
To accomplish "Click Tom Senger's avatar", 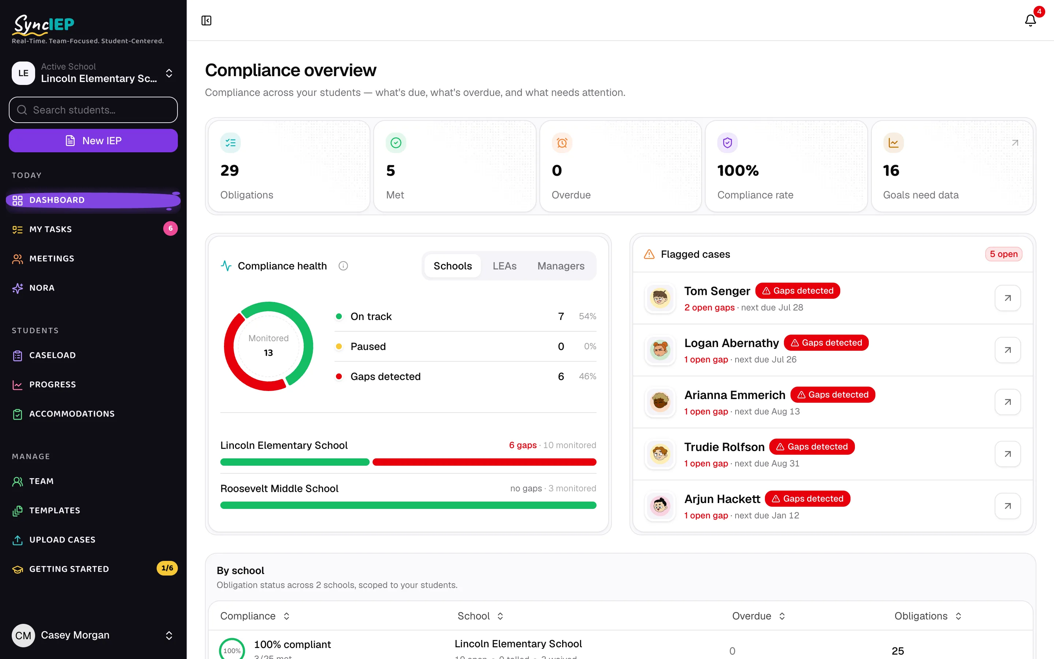I will click(x=660, y=298).
